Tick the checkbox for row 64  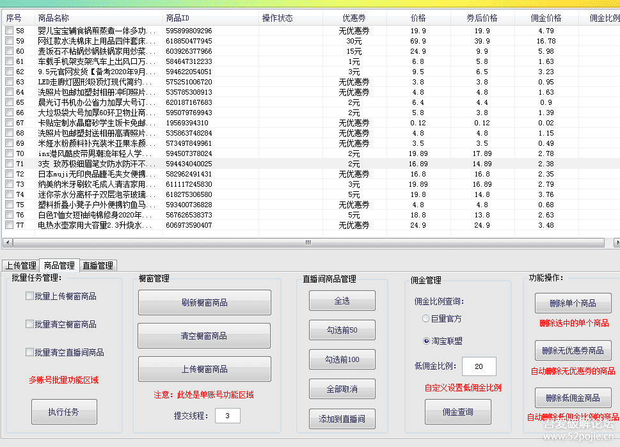coord(9,92)
